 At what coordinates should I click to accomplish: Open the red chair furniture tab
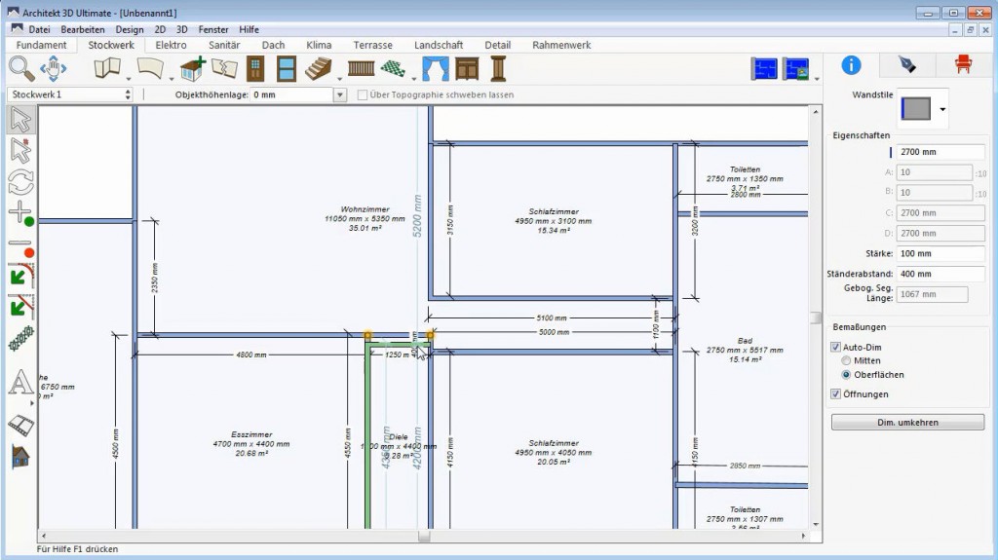point(963,63)
